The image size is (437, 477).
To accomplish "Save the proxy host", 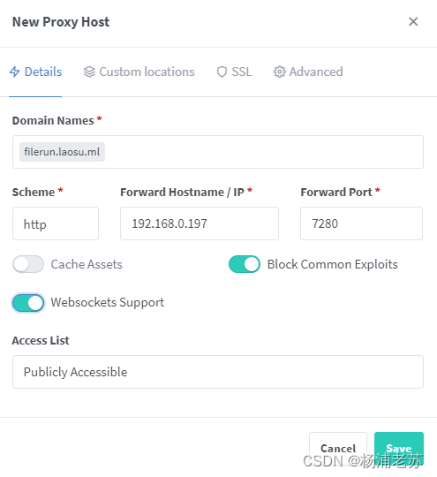I will pyautogui.click(x=399, y=448).
